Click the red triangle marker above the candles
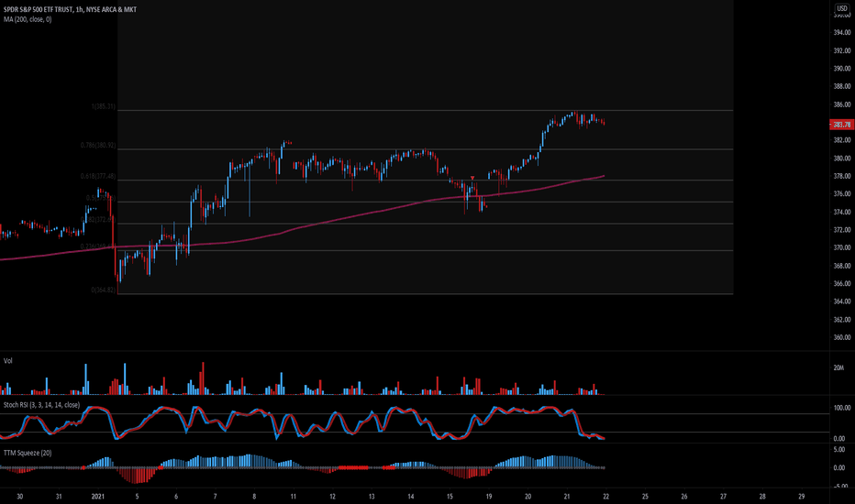Screen dimensions: 855x504 [x=472, y=178]
